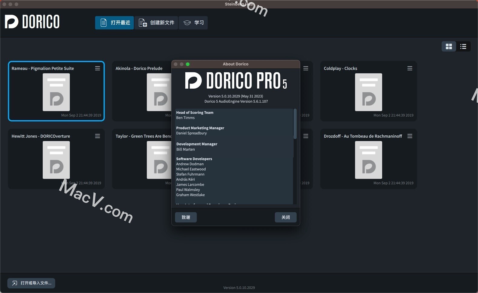
Task: Click the name Daniel Spreadbury
Action: (x=191, y=133)
